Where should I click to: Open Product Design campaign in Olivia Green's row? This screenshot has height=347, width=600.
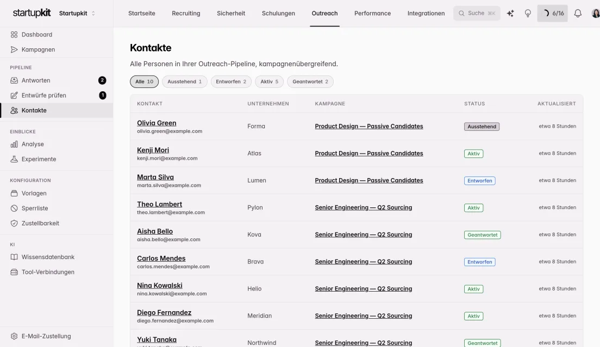pos(369,126)
